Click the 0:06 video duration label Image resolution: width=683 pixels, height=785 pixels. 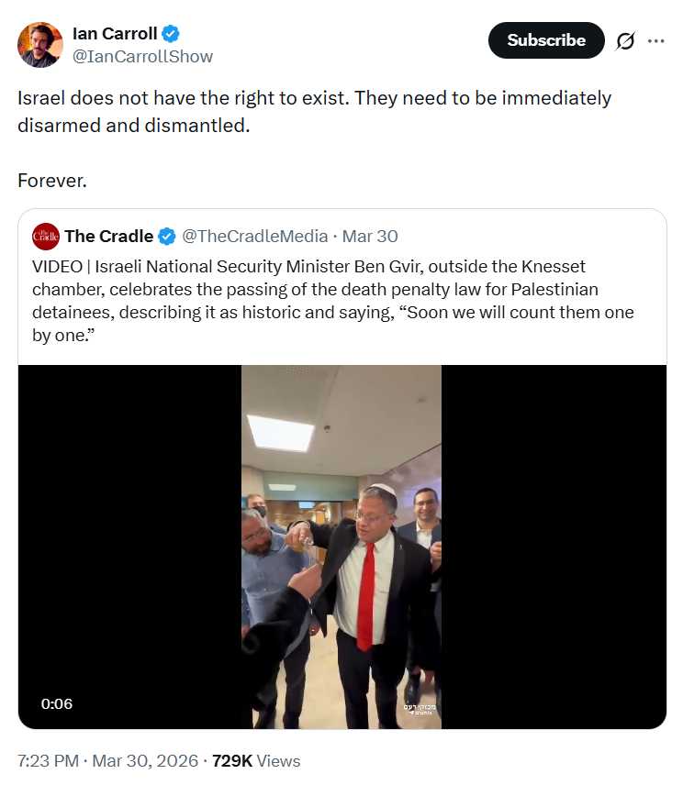click(x=56, y=703)
